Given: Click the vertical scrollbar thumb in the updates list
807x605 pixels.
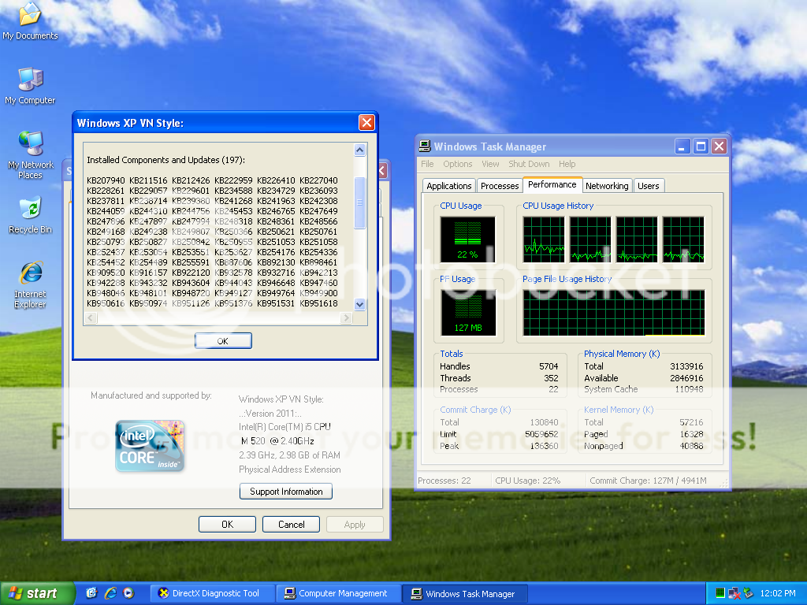Looking at the screenshot, I should click(359, 202).
